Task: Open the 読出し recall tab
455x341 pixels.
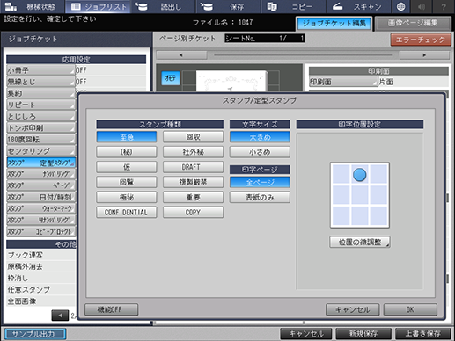Action: tap(164, 6)
